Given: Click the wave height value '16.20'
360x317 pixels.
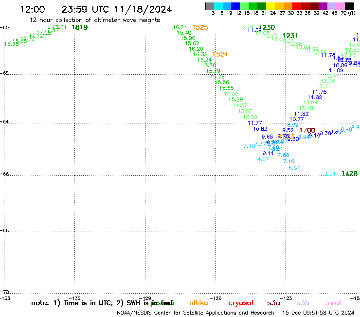Looking at the screenshot, I should [x=196, y=49].
